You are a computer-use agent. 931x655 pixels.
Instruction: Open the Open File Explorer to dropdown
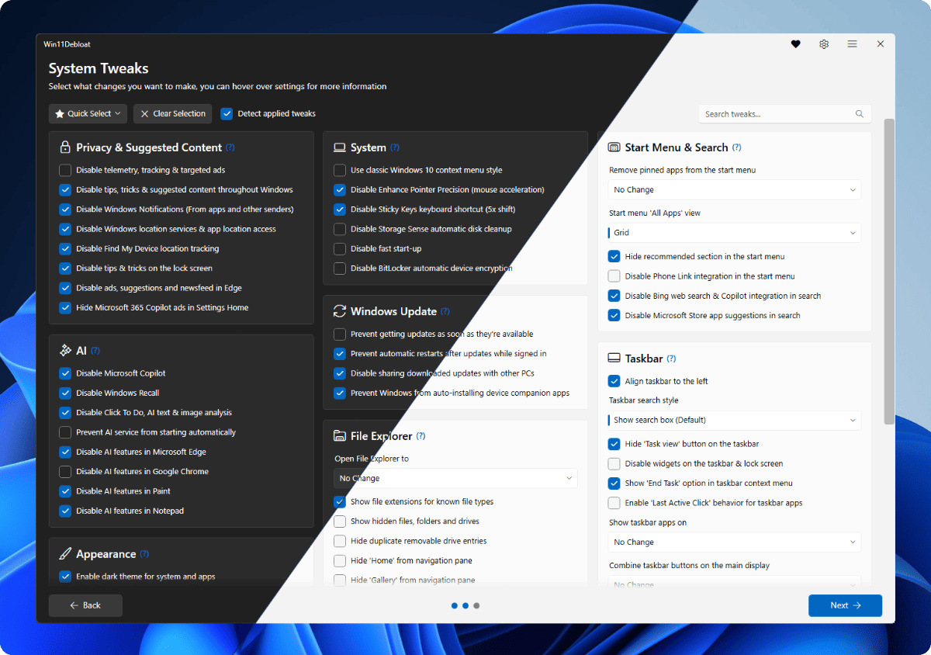(x=456, y=478)
